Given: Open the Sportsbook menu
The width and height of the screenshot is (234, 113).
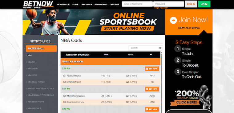Looking at the screenshot, I should pyautogui.click(x=63, y=5).
